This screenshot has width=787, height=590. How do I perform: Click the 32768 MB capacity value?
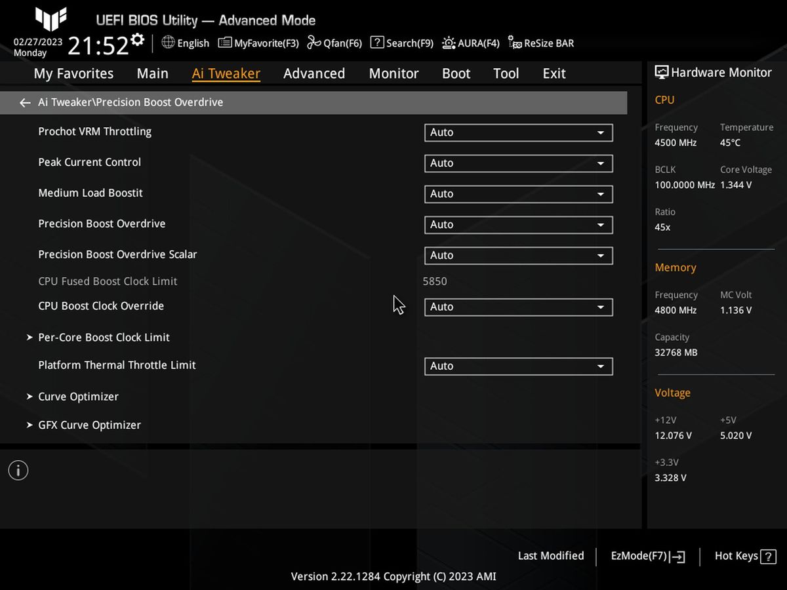[676, 352]
